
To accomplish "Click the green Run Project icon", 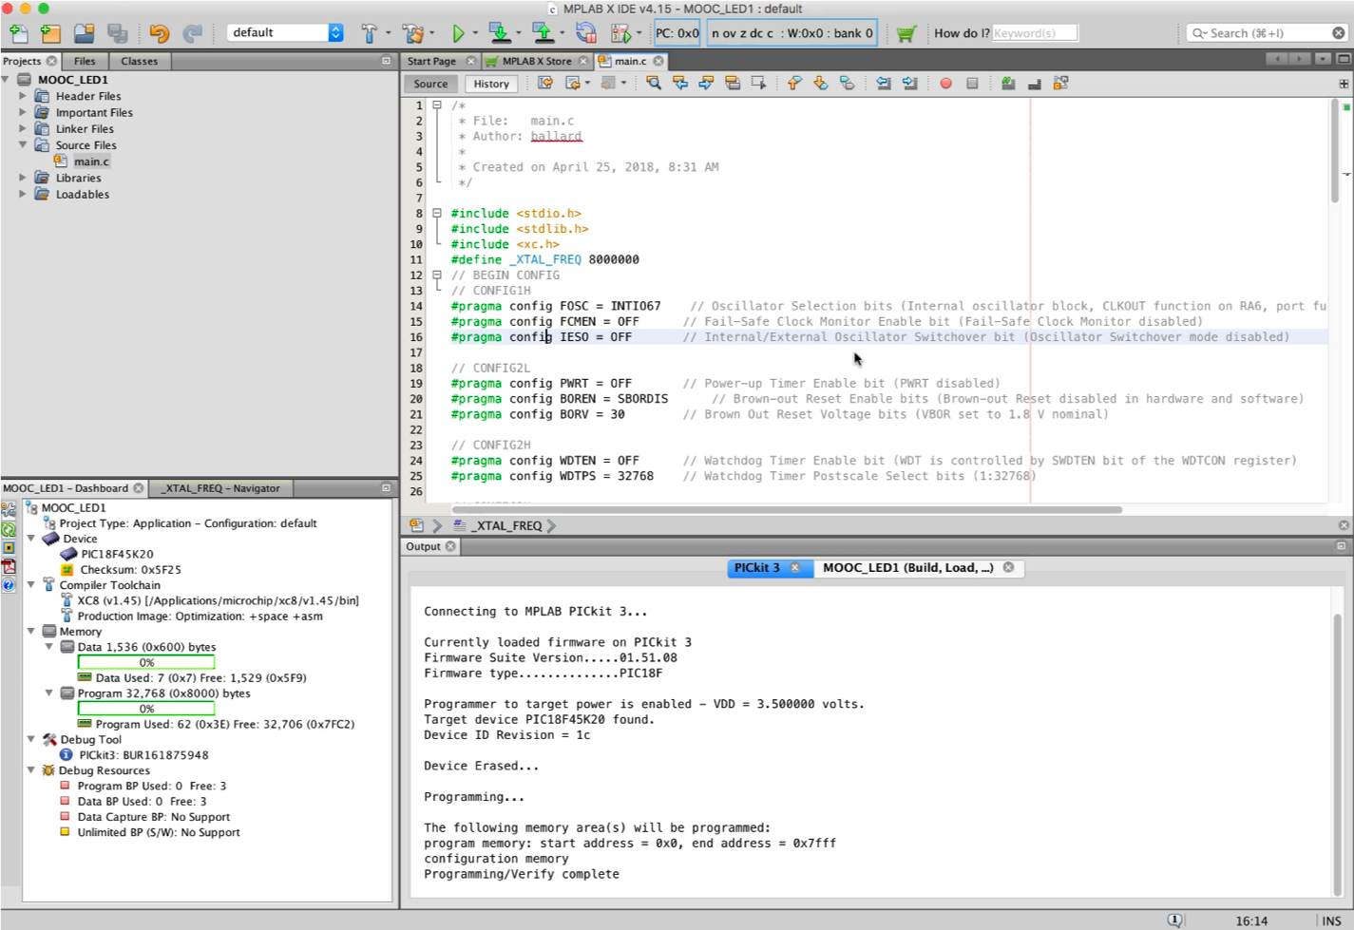I will click(458, 33).
